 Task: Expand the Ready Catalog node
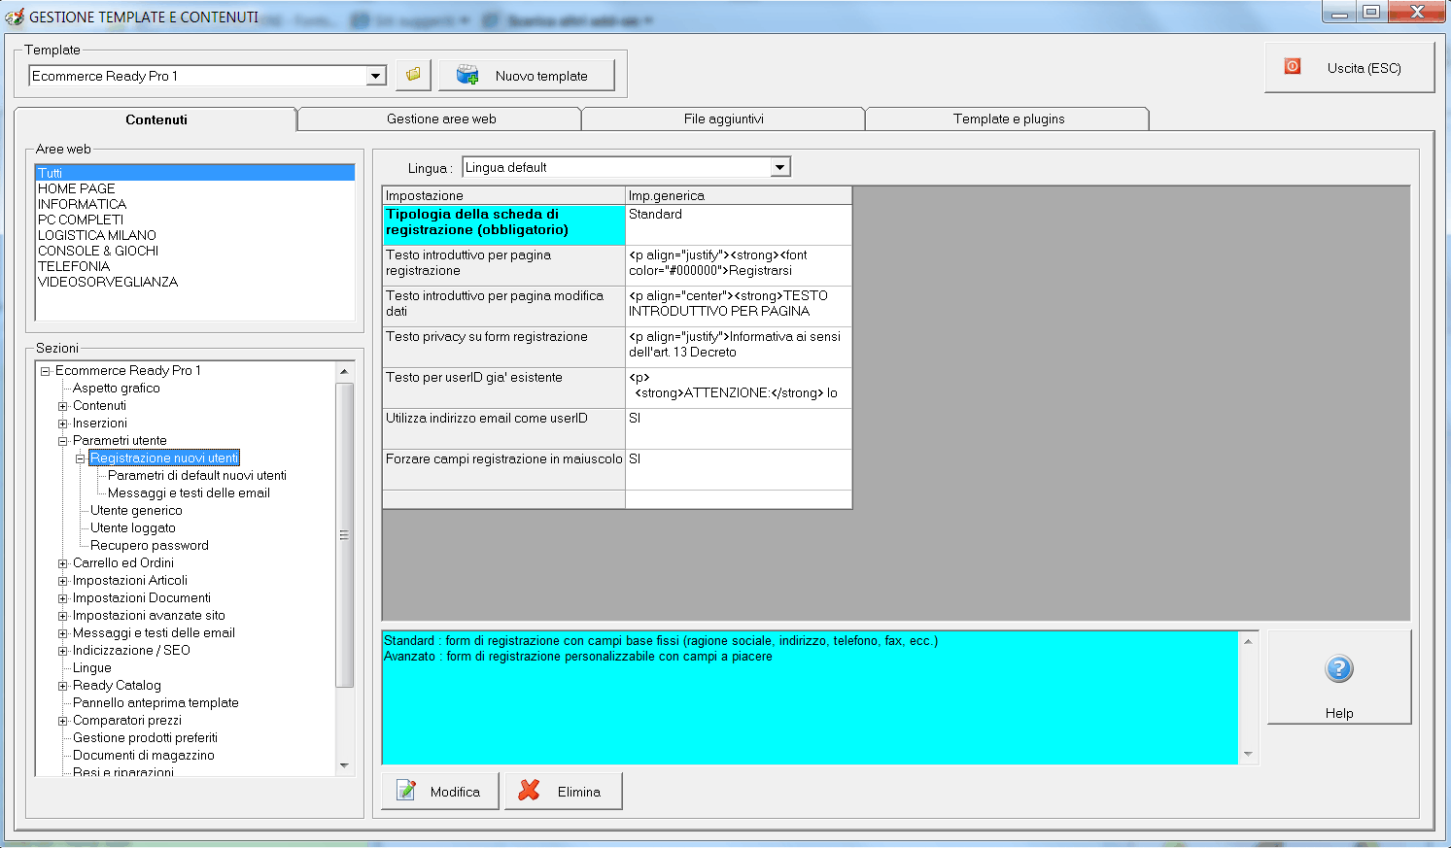pos(62,686)
